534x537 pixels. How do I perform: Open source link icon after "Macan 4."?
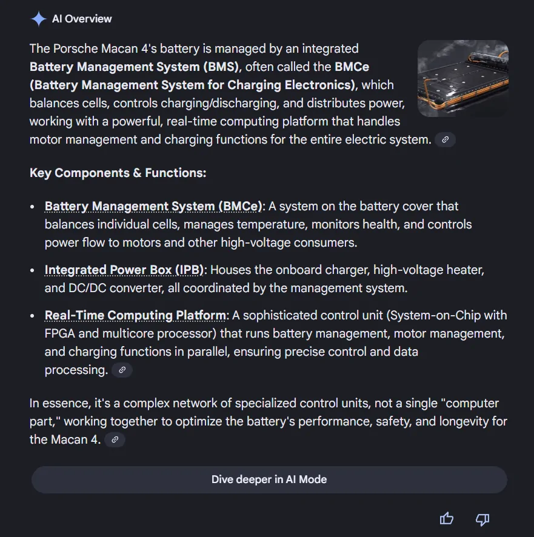[x=115, y=440]
